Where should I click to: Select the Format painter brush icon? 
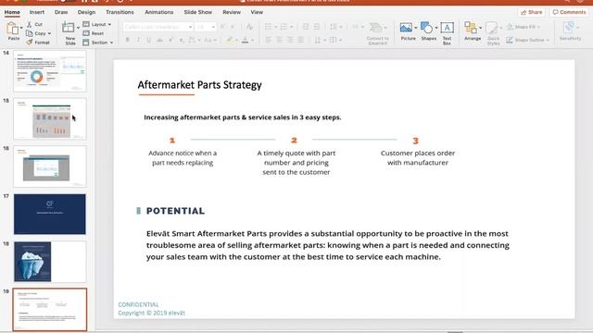29,42
